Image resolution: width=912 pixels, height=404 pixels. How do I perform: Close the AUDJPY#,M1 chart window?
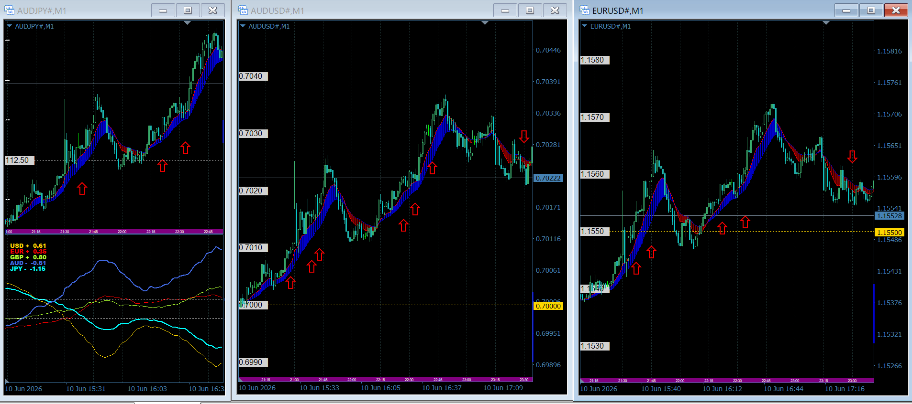(213, 10)
